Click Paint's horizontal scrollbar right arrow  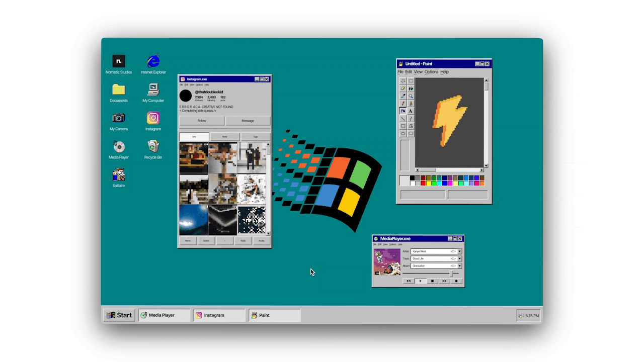(481, 170)
